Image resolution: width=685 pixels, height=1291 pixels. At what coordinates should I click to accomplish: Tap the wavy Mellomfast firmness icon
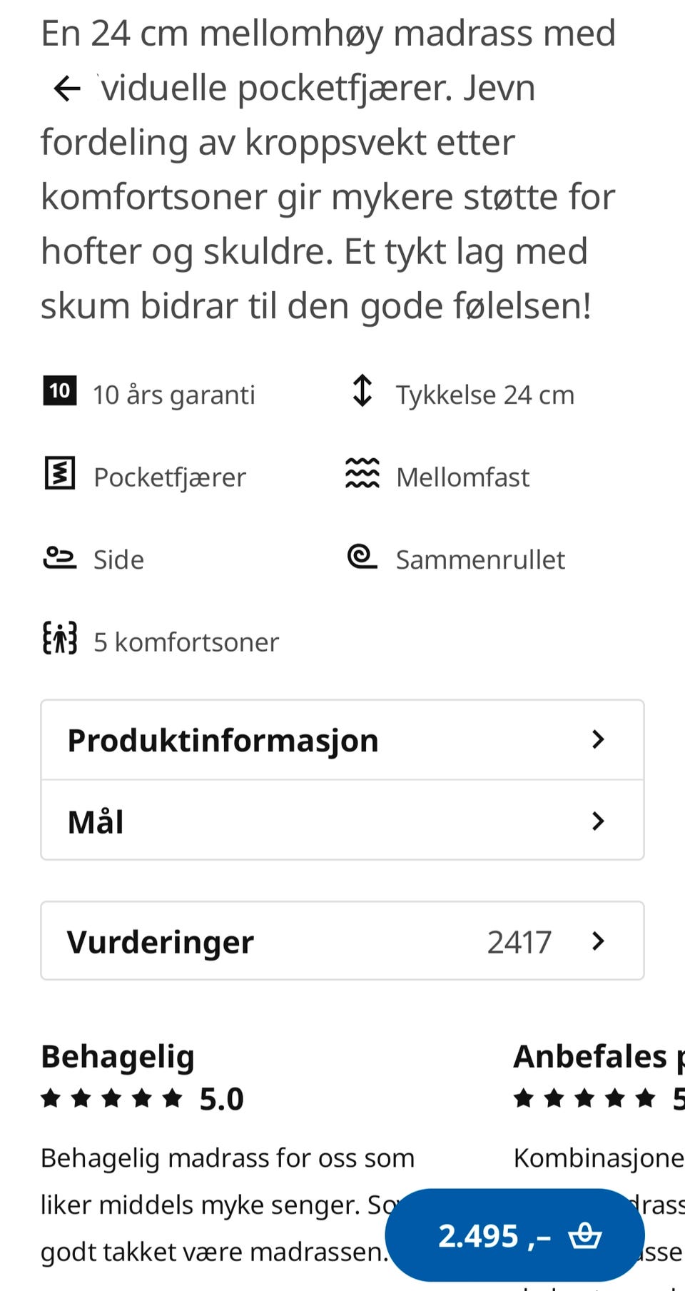pos(362,474)
